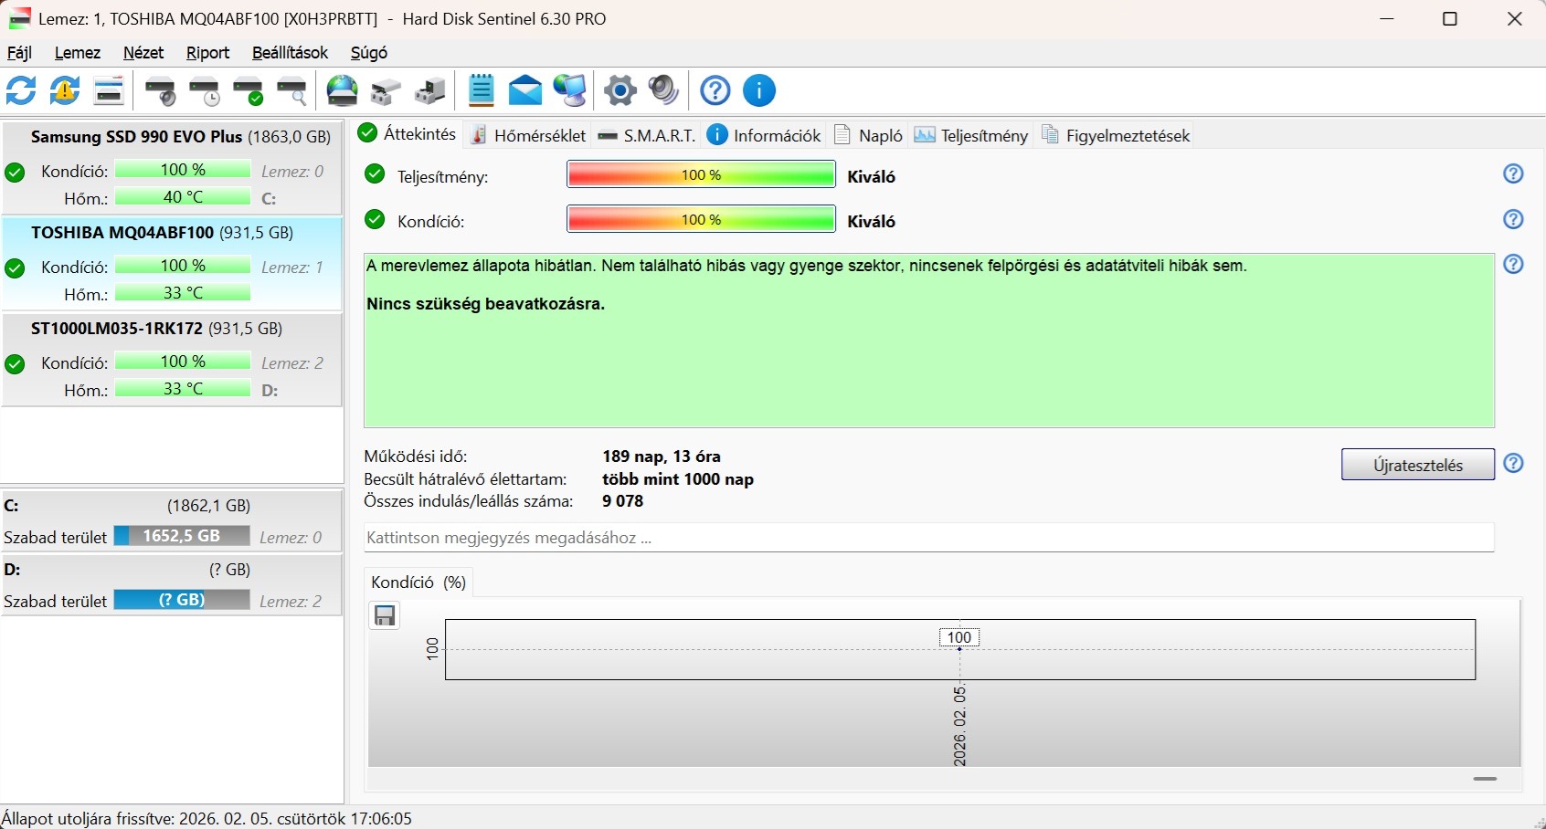Screen dimensions: 1546x829
Task: Click the app icon in the title bar
Action: pyautogui.click(x=19, y=18)
